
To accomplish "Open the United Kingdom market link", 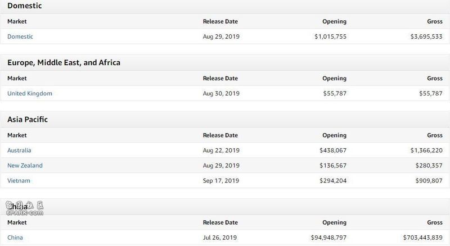I will (30, 93).
